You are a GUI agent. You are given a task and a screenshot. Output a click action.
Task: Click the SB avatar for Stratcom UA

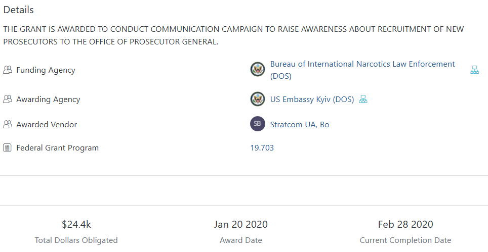click(x=258, y=124)
